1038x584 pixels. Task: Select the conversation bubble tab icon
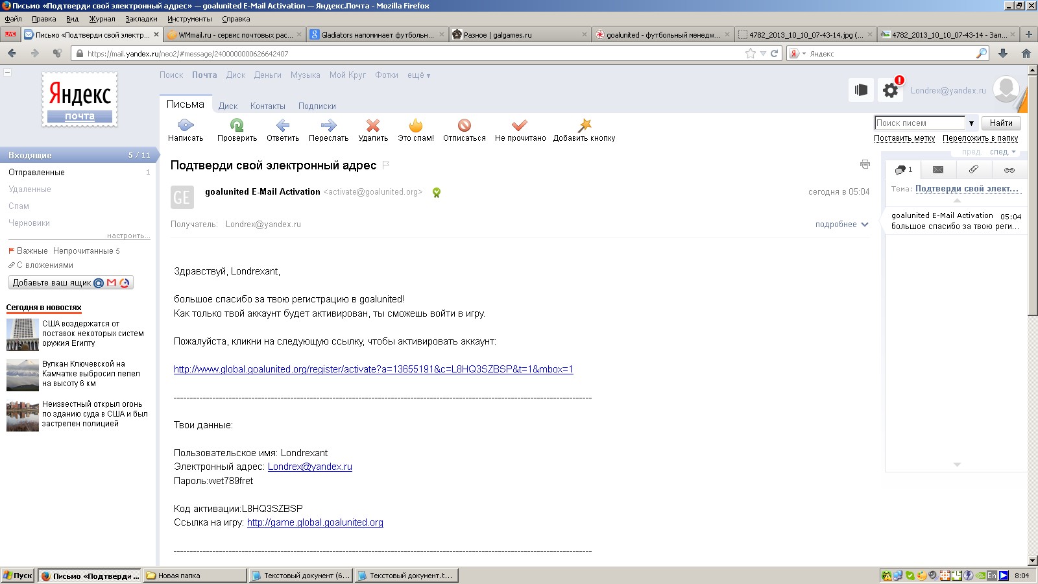903,169
